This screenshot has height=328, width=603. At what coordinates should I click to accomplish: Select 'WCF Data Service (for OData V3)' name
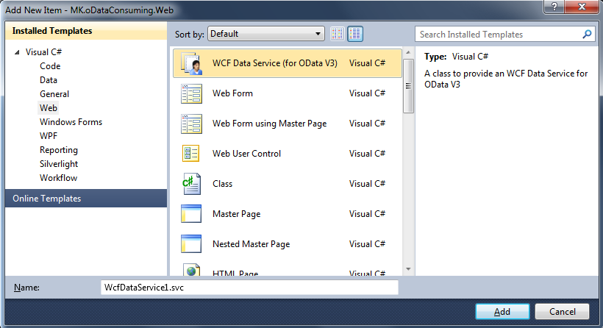pyautogui.click(x=275, y=63)
